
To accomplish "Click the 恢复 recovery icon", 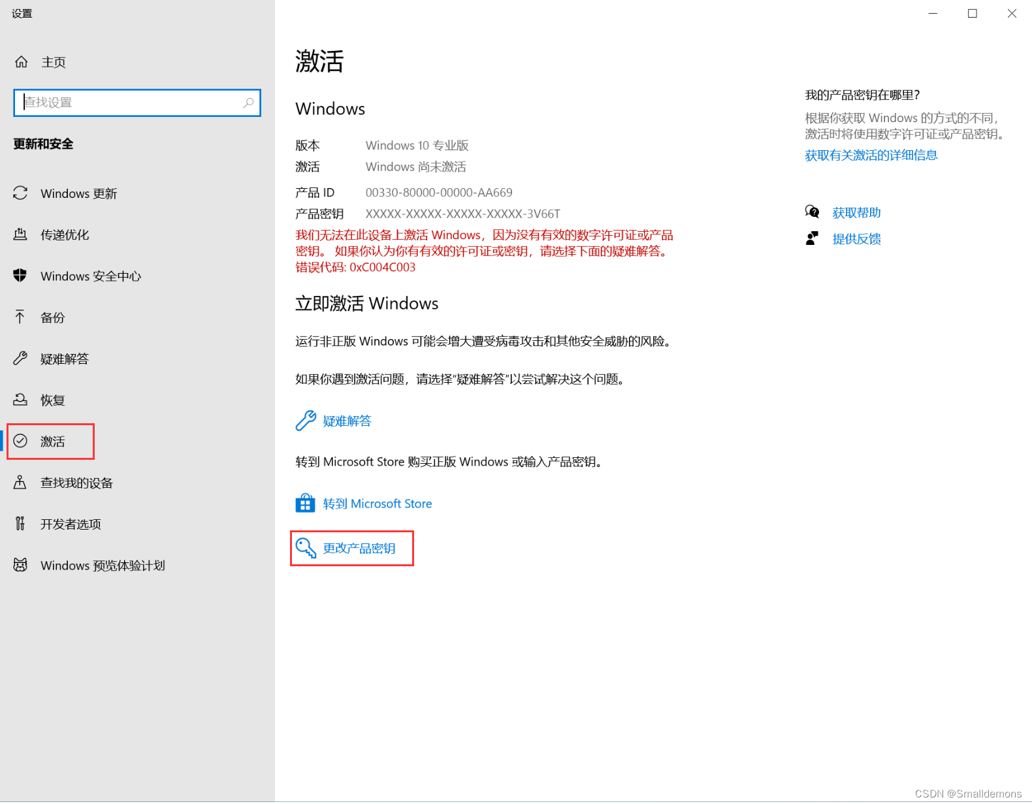I will (x=20, y=399).
